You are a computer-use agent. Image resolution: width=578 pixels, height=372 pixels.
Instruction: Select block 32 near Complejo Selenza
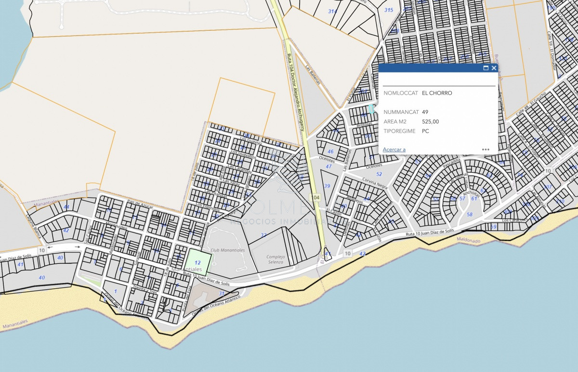coord(263,235)
